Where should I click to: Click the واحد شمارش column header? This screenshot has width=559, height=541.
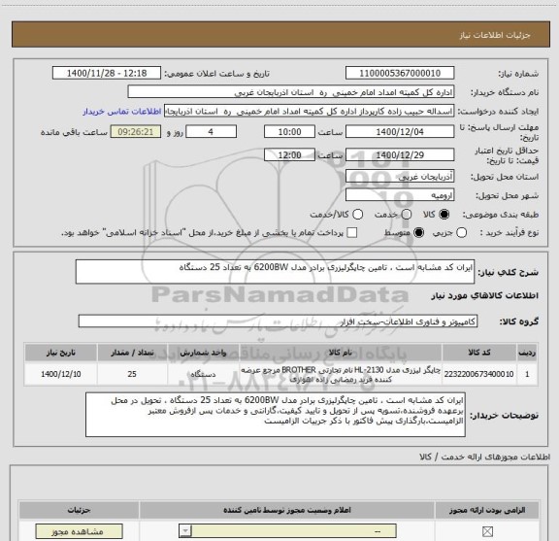click(x=203, y=353)
